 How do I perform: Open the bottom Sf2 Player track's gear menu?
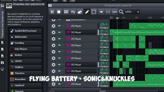[x=54, y=84]
